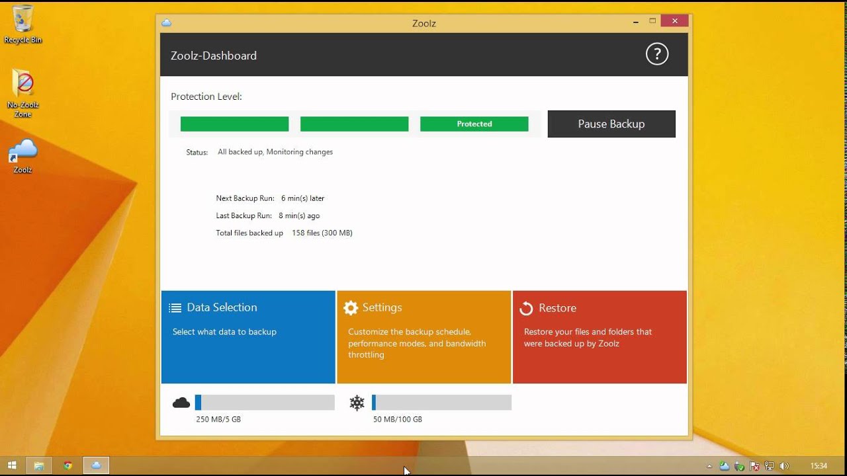Click the middle green protection bar
This screenshot has width=847, height=476.
[355, 124]
